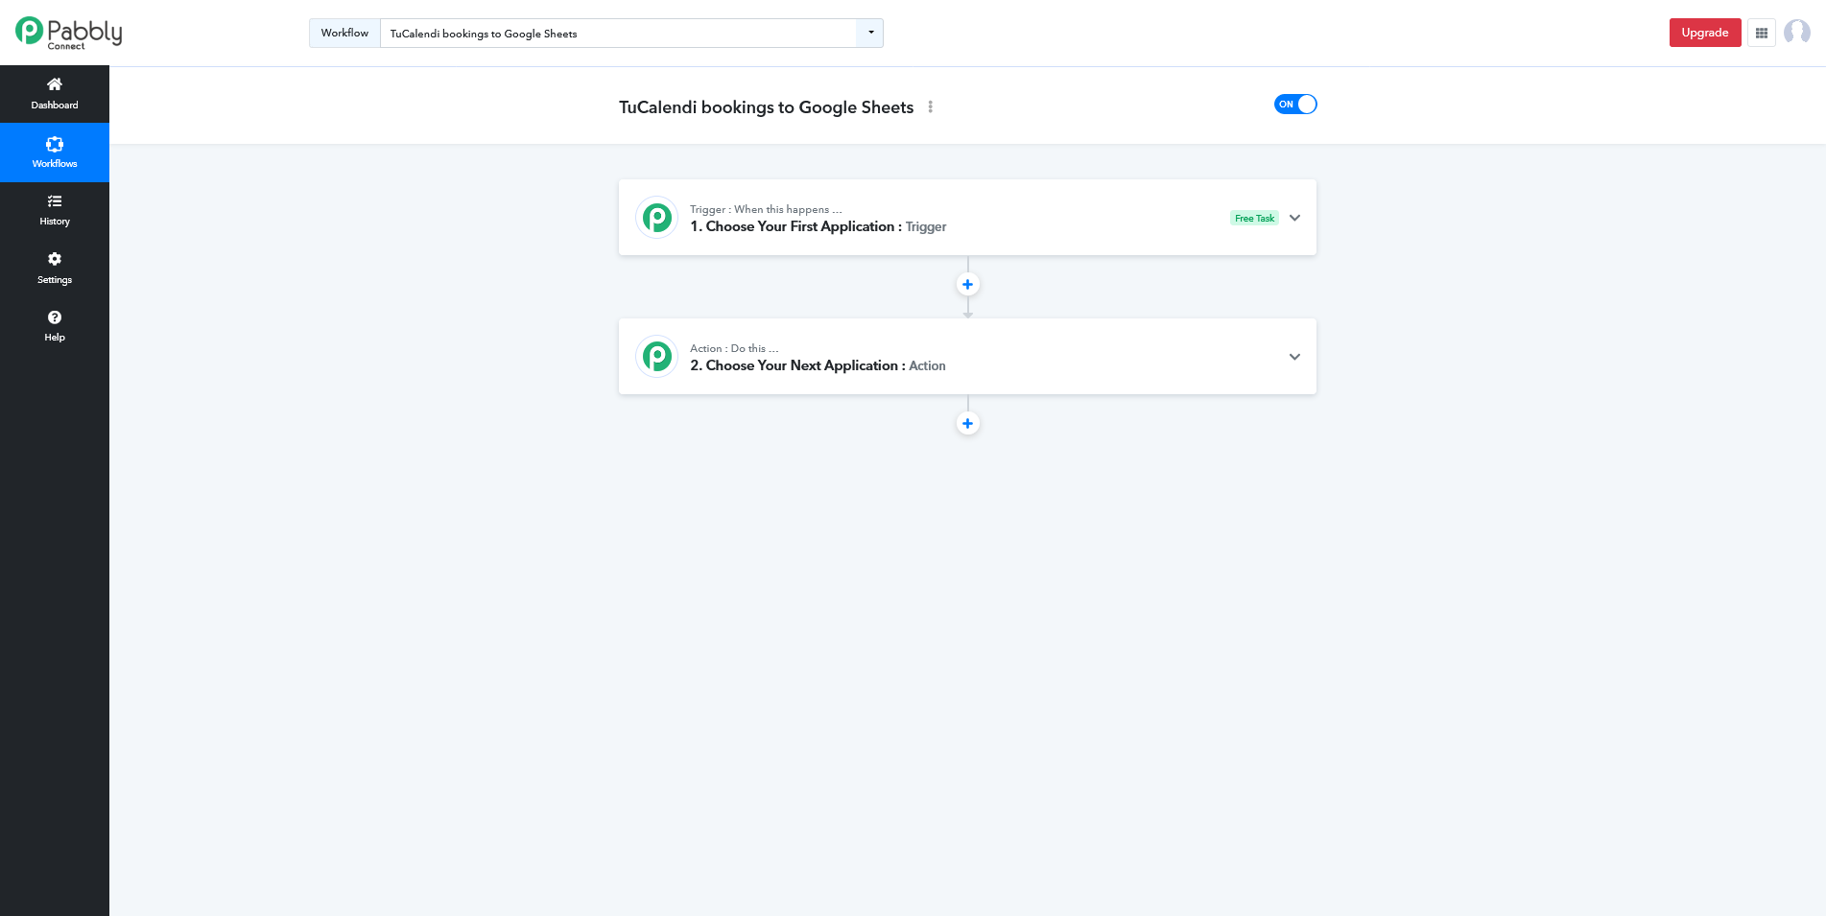Open the Help question mark icon
Screen dimensions: 1826x916
click(55, 317)
